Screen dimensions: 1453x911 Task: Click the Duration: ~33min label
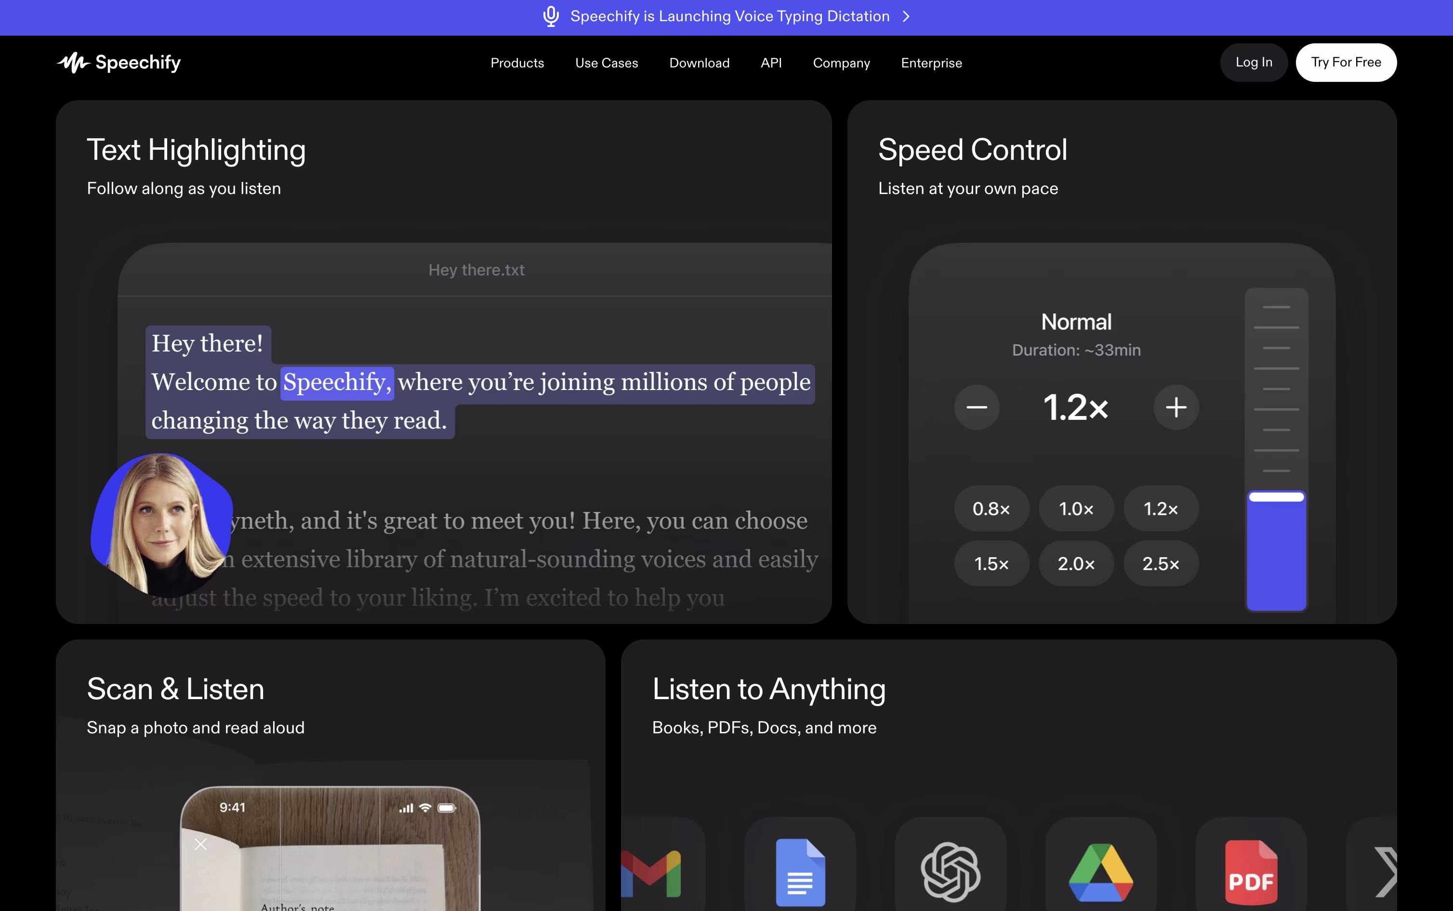pos(1076,350)
